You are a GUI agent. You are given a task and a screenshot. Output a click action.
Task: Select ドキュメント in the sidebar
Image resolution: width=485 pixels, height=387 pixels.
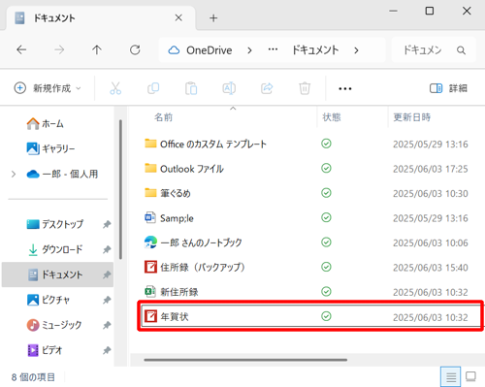(x=57, y=274)
